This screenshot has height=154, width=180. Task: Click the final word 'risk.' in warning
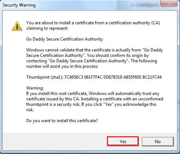point(30,110)
